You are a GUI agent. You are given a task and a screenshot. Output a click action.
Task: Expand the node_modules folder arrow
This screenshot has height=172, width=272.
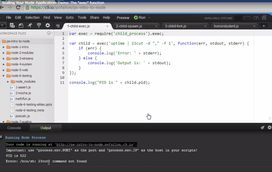8,81
